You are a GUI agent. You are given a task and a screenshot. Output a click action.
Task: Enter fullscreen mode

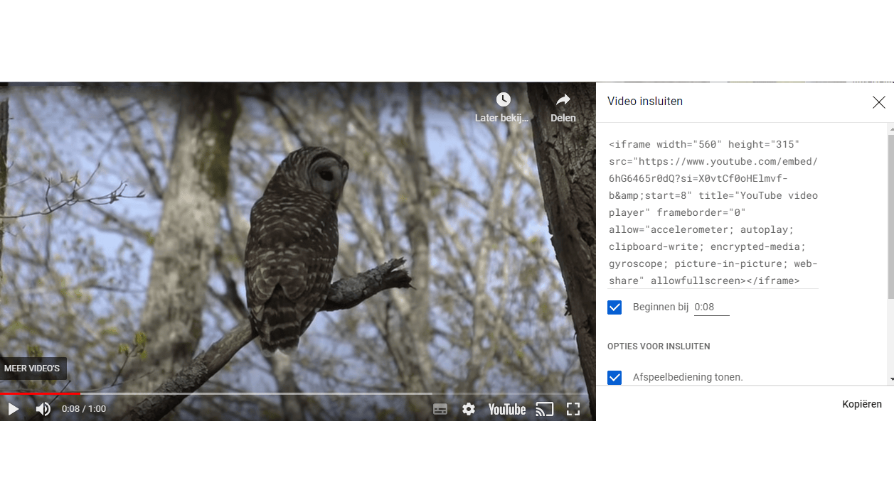[x=573, y=409]
